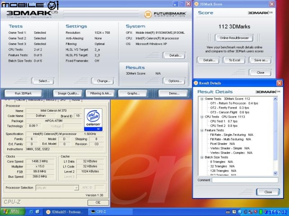
Task: Select the CPU Test 2 row
Action: pos(224,126)
